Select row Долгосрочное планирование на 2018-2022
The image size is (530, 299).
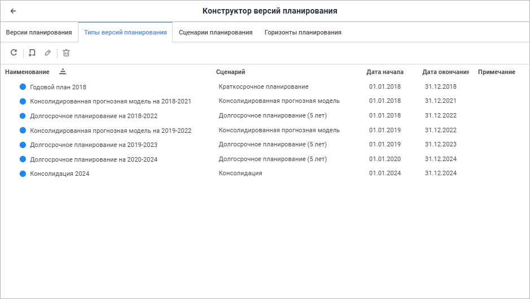[x=94, y=116]
